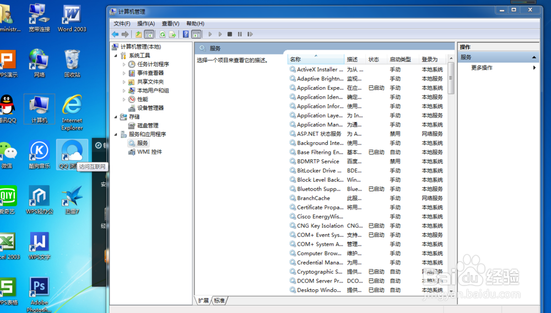Click the Start Service play icon
This screenshot has width=551, height=313.
coord(210,34)
